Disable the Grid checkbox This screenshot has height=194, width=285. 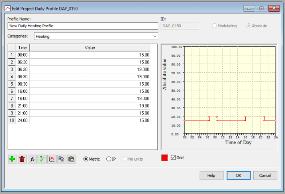click(x=174, y=157)
